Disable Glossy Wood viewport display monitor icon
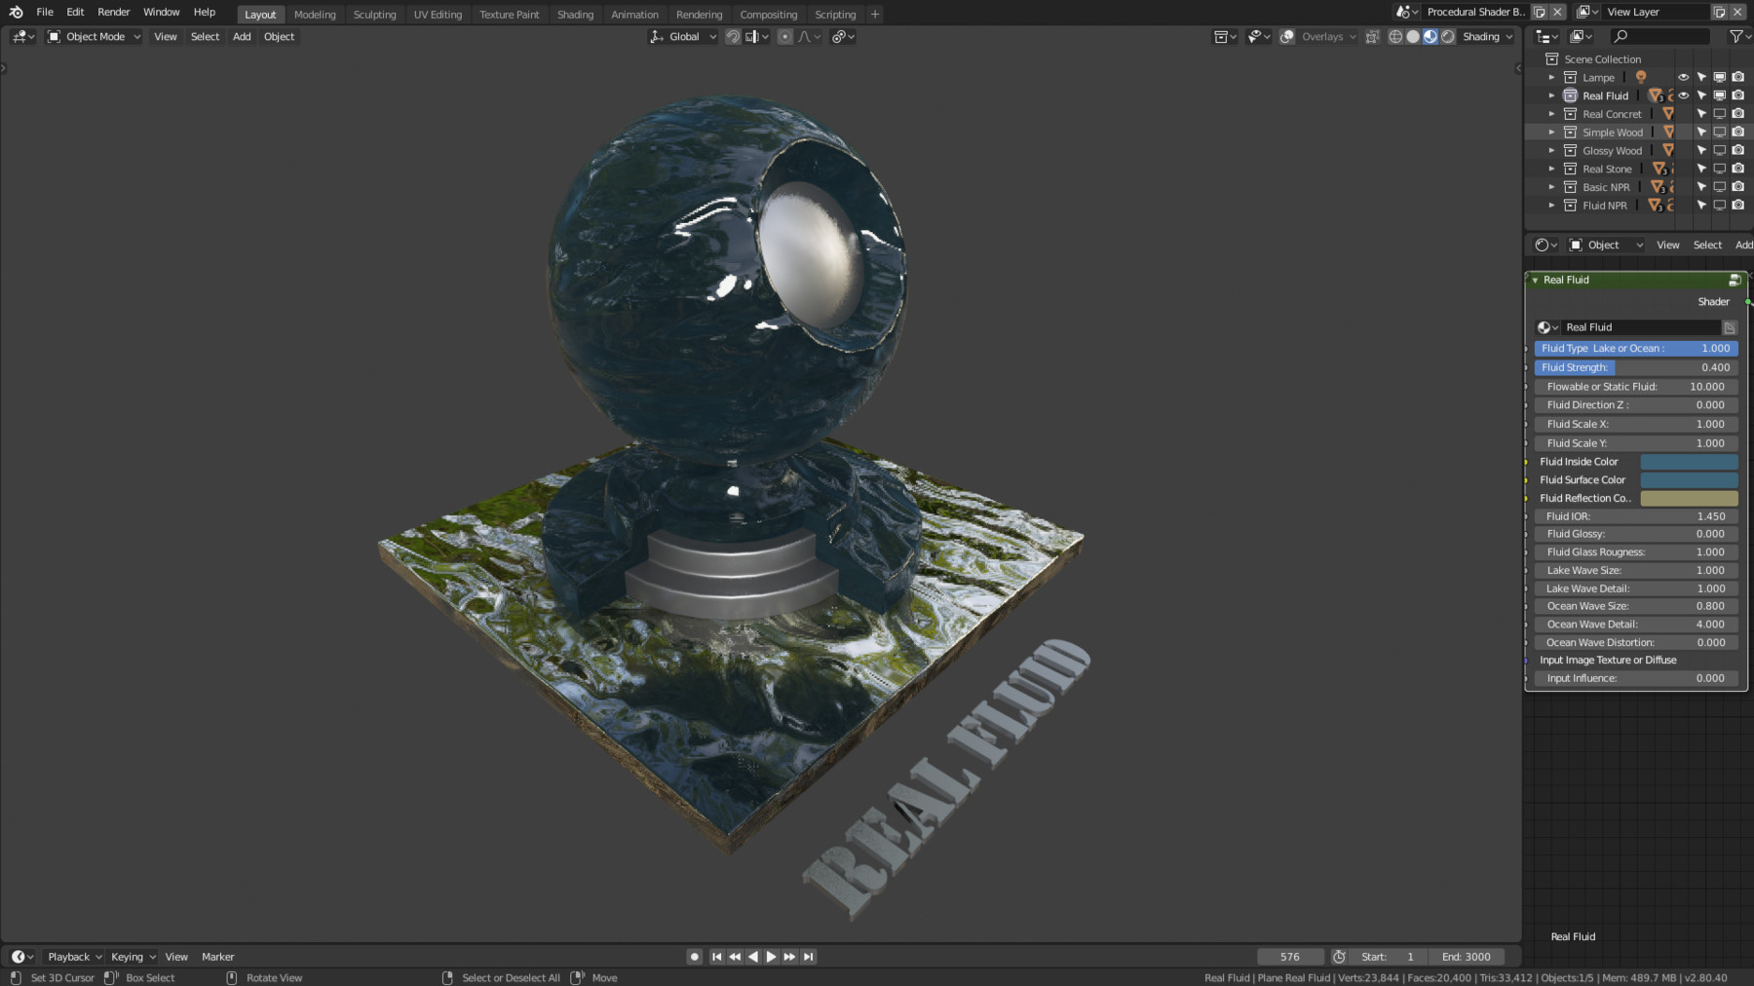 (x=1719, y=150)
